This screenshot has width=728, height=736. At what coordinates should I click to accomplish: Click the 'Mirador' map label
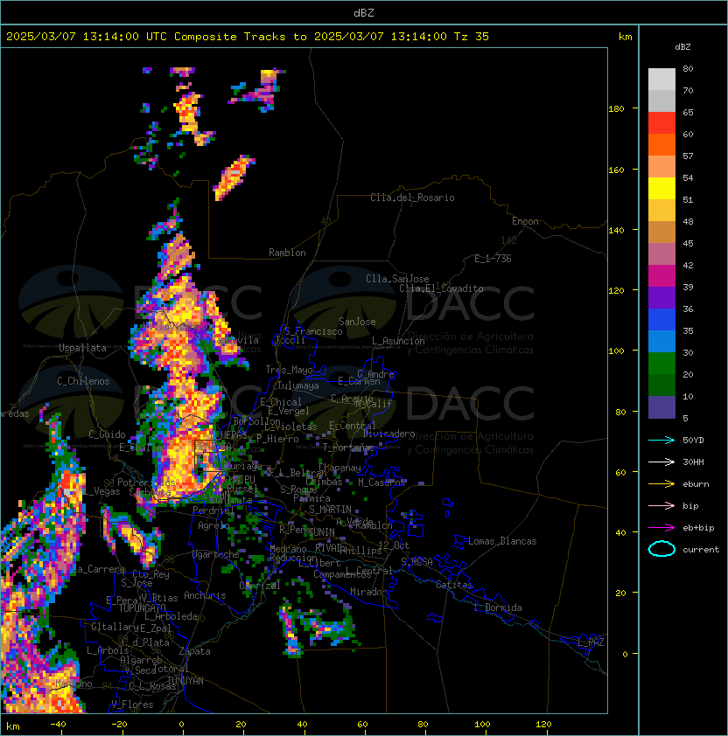tap(369, 592)
